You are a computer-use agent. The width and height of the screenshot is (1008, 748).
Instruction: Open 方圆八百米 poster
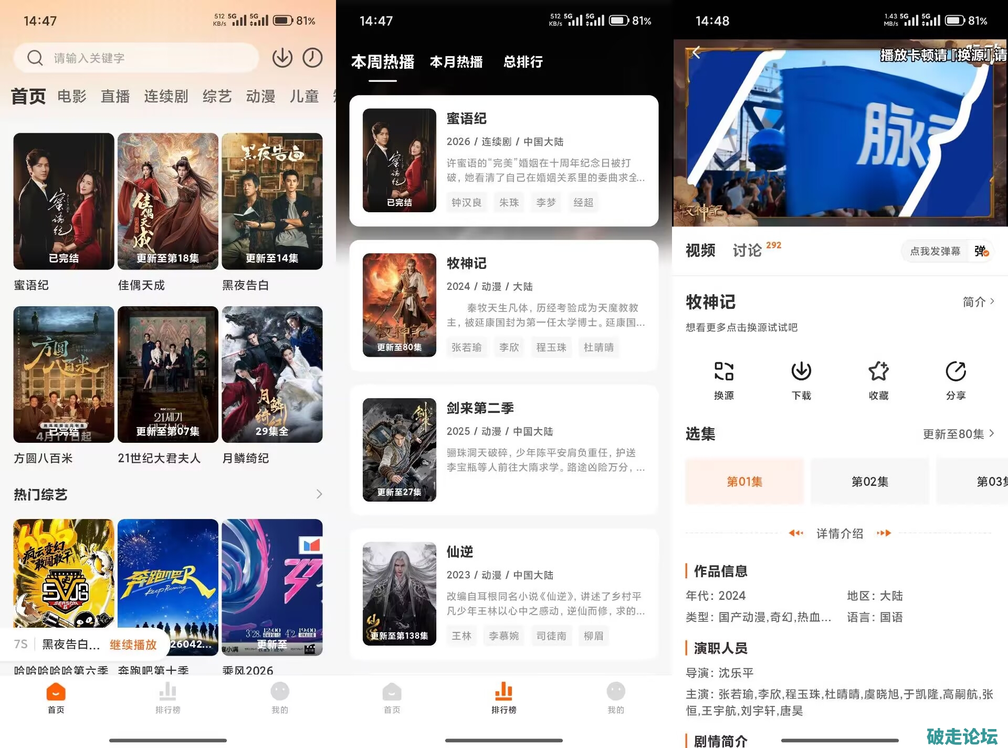tap(64, 375)
